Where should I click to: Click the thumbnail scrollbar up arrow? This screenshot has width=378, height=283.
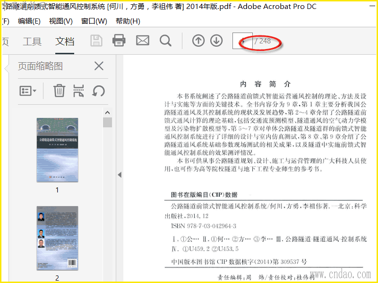108,113
